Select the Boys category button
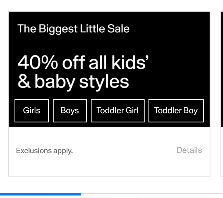Image resolution: width=223 pixels, height=198 pixels. [70, 111]
